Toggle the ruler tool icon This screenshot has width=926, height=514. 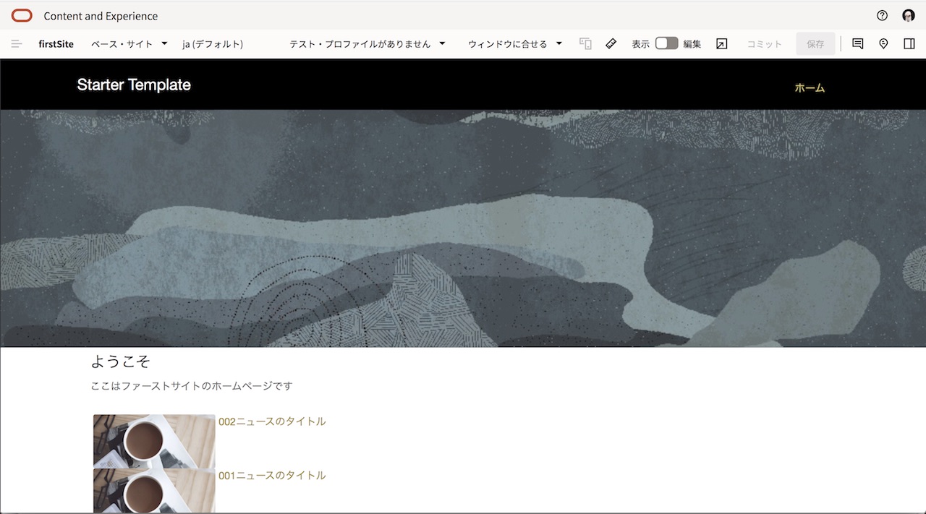(611, 44)
